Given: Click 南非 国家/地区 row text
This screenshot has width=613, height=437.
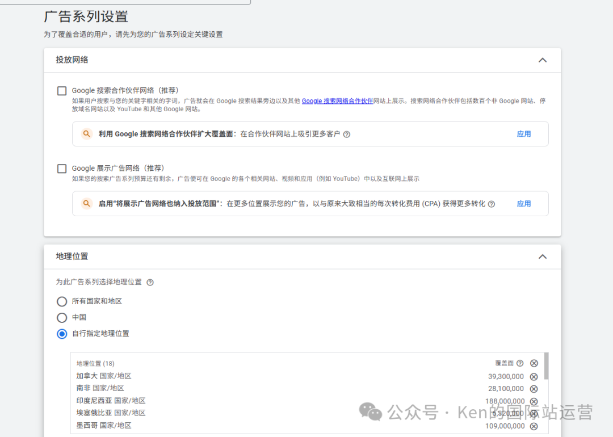Looking at the screenshot, I should pos(100,388).
